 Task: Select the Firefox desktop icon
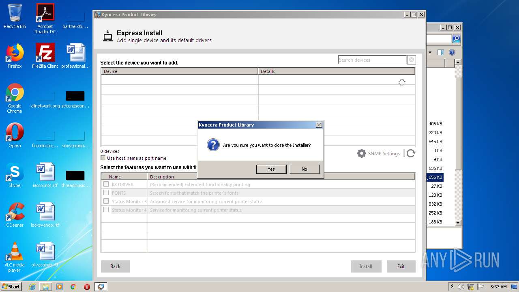pos(15,56)
